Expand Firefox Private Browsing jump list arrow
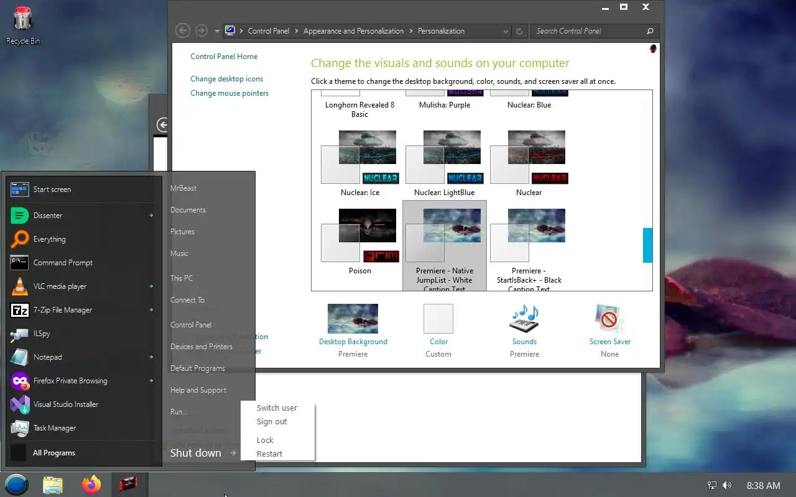This screenshot has width=796, height=497. pos(151,381)
